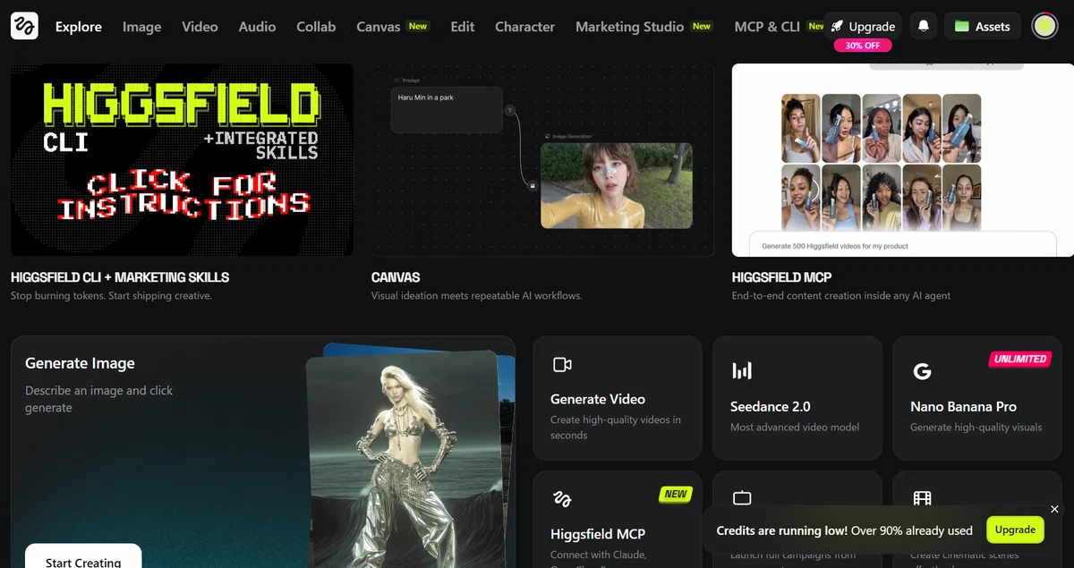
Task: Click the 30% OFF badge
Action: (863, 46)
